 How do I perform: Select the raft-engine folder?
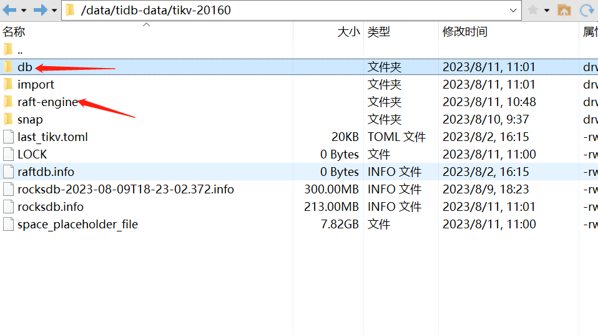(x=47, y=102)
